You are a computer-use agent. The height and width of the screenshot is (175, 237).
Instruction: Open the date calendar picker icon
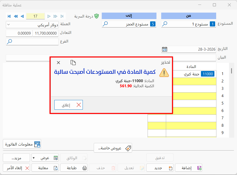click(x=165, y=49)
